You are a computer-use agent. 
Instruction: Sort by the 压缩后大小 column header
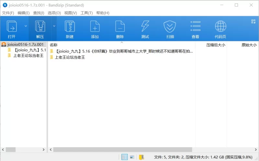pyautogui.click(x=216, y=45)
